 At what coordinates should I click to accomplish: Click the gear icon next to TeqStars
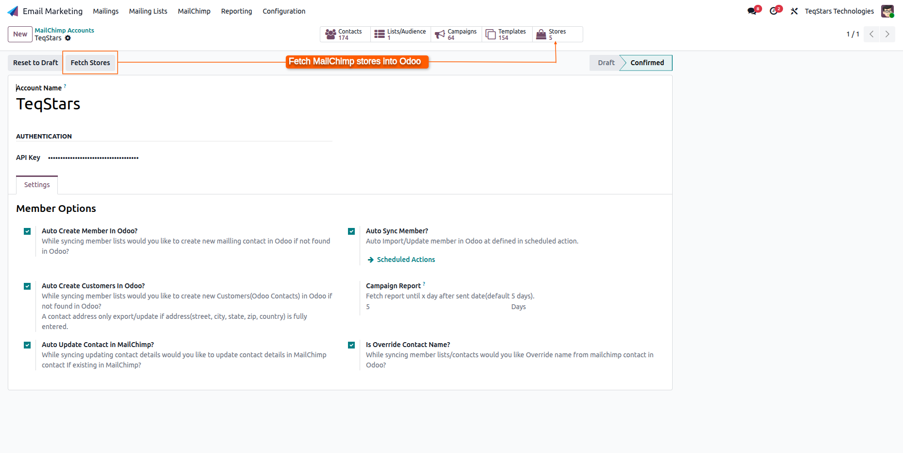pos(68,38)
